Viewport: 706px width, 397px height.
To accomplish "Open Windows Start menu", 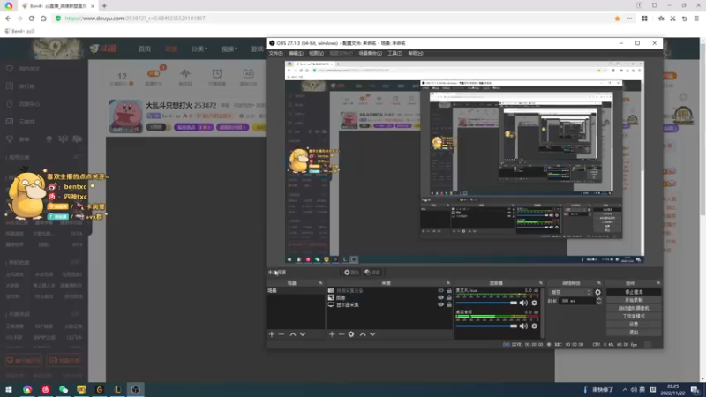I will tap(9, 390).
